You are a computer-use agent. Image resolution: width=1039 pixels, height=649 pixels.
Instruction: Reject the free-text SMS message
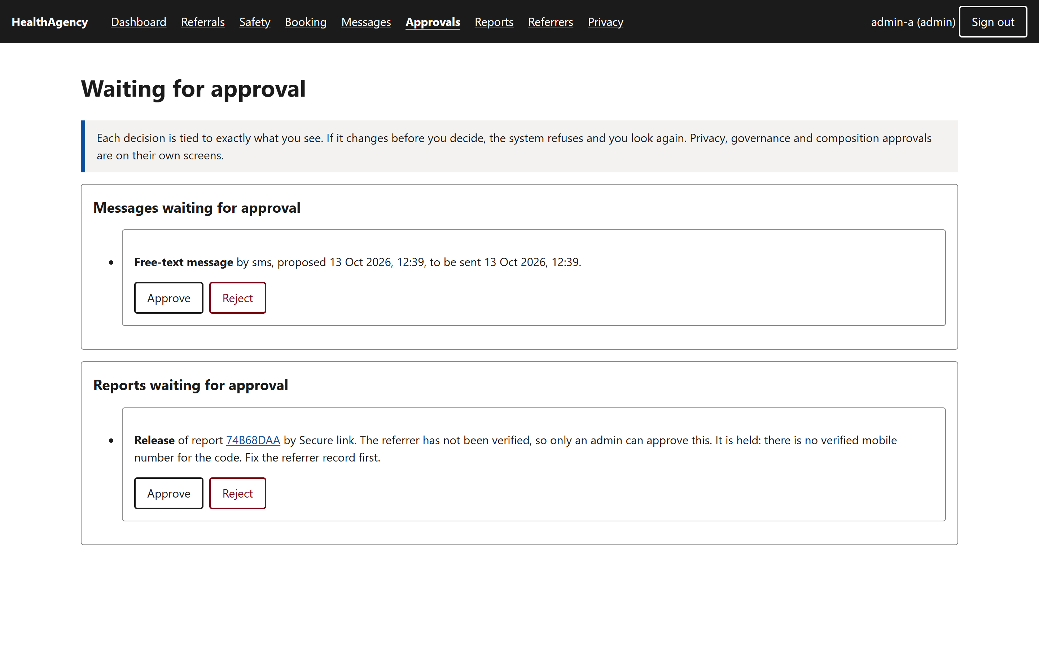(237, 298)
